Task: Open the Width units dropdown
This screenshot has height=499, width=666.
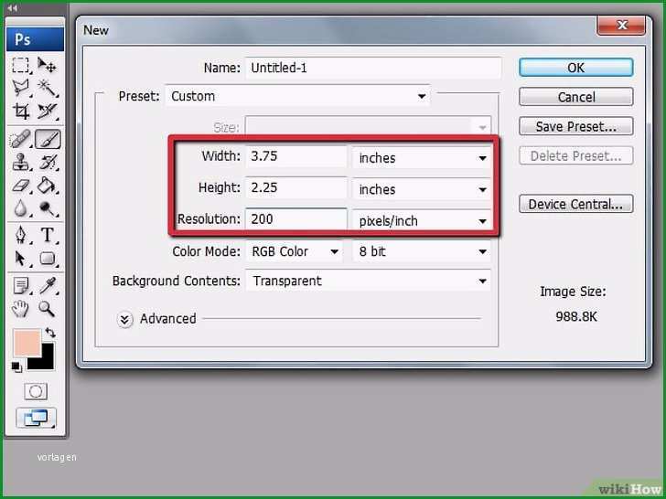Action: (x=422, y=158)
